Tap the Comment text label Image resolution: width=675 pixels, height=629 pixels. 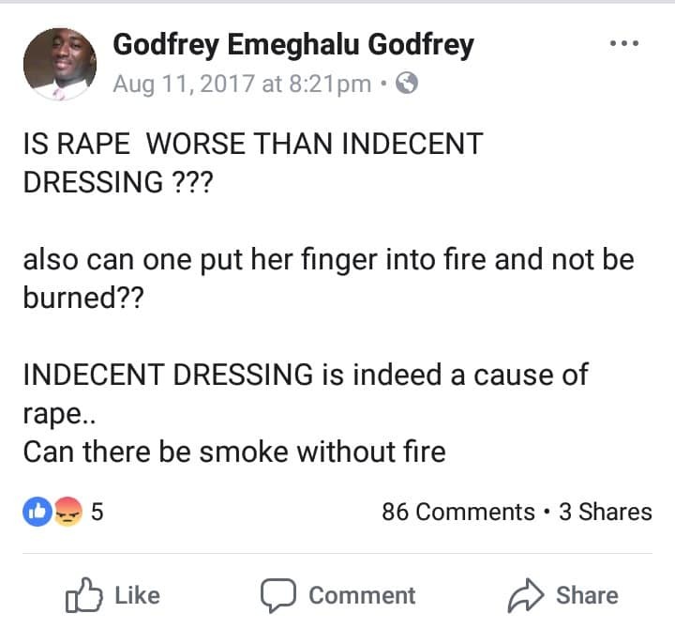point(362,595)
